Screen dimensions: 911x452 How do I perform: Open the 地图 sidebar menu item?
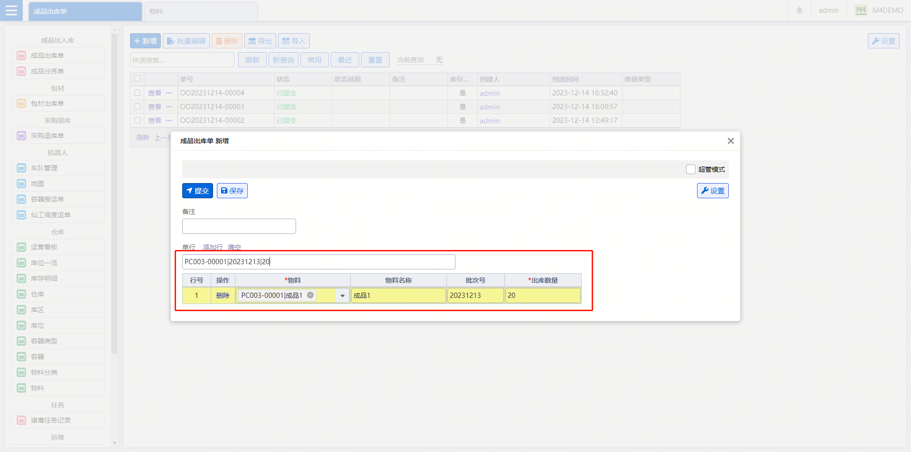pyautogui.click(x=57, y=184)
